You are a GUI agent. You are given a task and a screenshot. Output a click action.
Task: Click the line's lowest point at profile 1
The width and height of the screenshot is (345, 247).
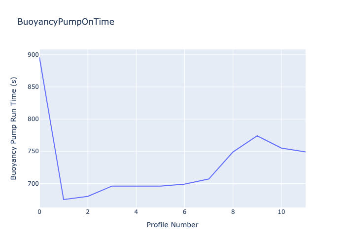point(64,200)
